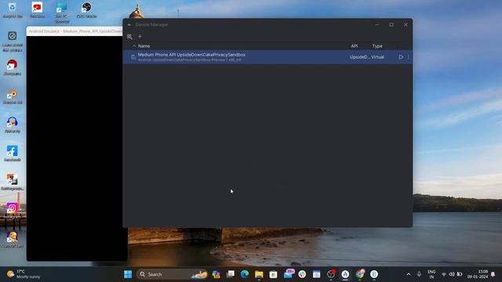This screenshot has width=502, height=282.
Task: Open the YouTube desktop shortcut
Action: coord(37,10)
